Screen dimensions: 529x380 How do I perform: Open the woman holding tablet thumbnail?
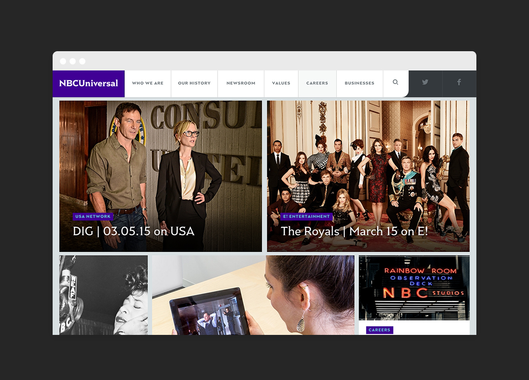tap(253, 295)
